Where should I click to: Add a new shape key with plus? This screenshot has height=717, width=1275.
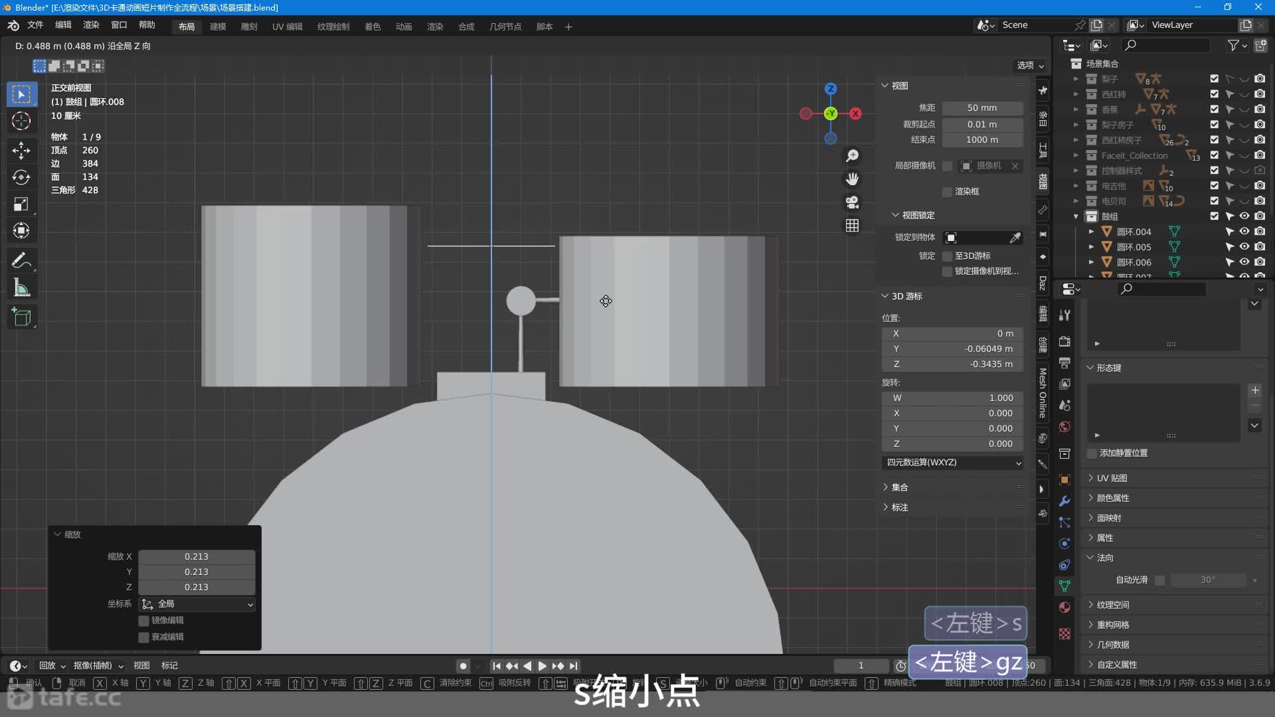click(1255, 390)
